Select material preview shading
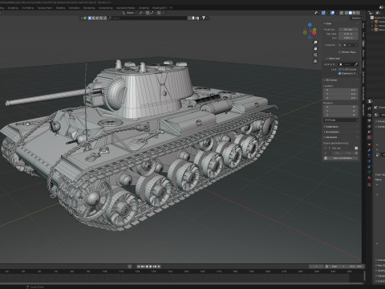This screenshot has height=289, width=385. 355,13
